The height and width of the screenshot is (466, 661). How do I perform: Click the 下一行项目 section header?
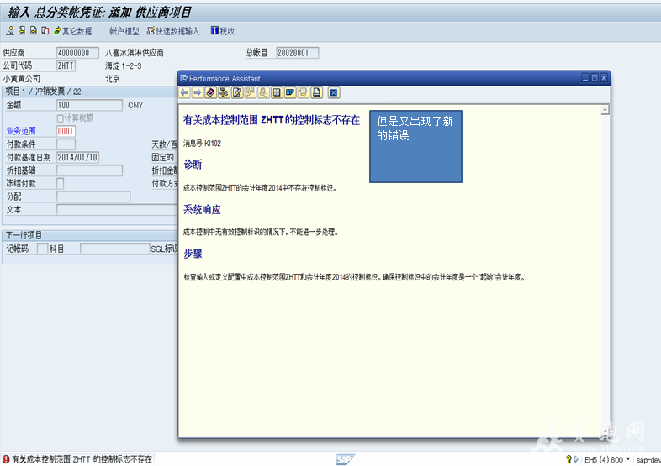[x=24, y=235]
